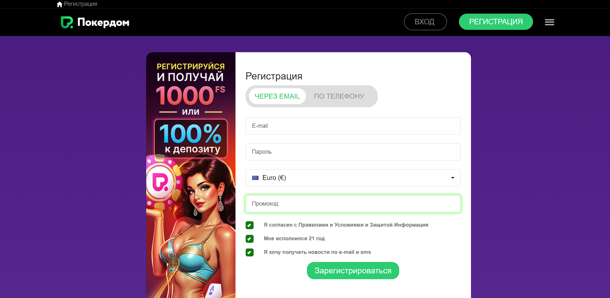Screen dimensions: 610x298
Task: Open the hamburger menu icon
Action: click(x=550, y=22)
